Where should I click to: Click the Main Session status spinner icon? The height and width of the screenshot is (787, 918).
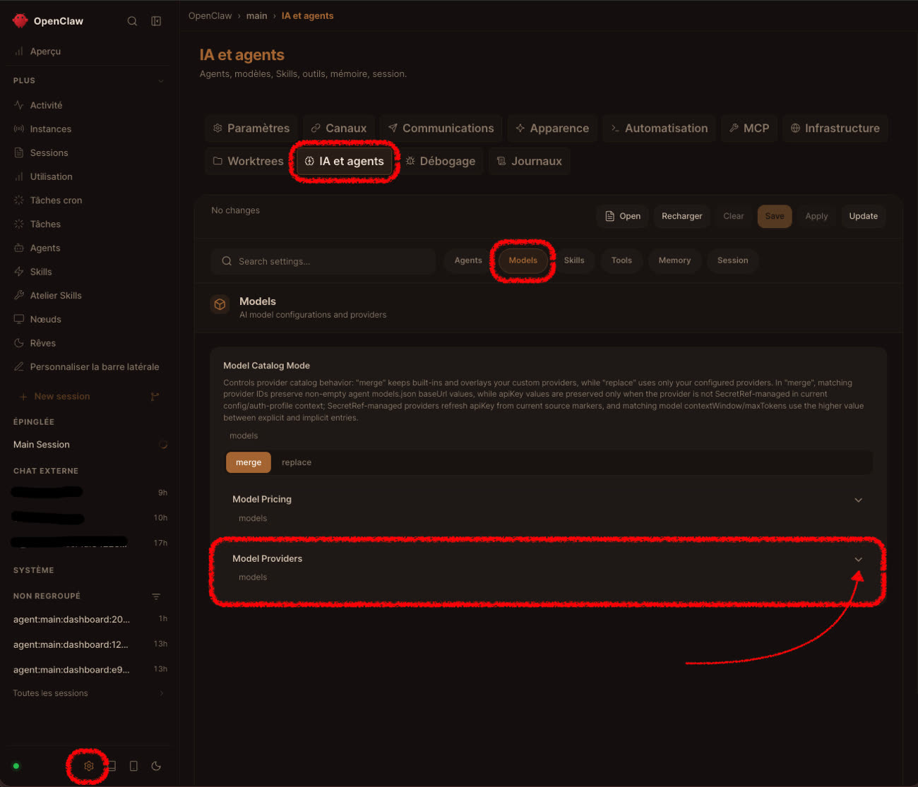(163, 445)
